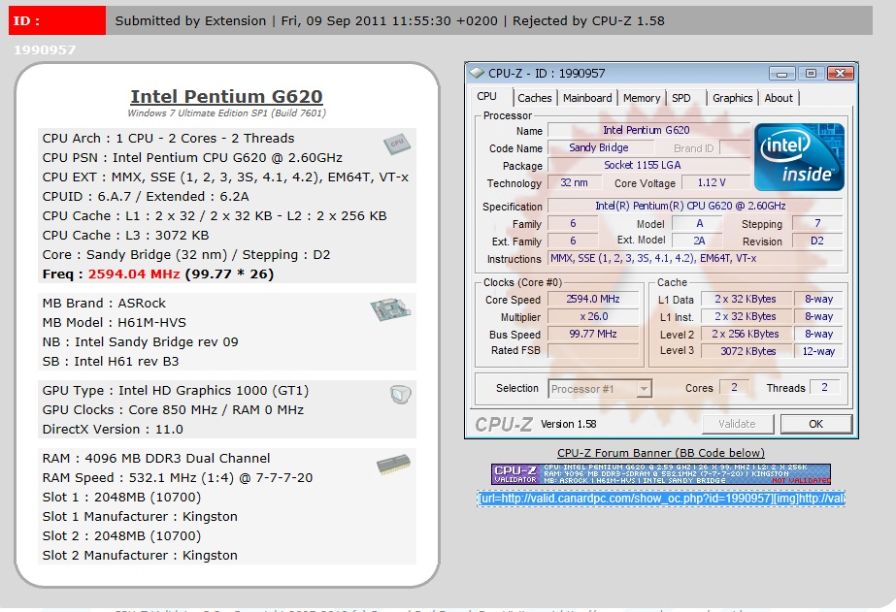Click the Core Speed value 2594.0 MHz
The height and width of the screenshot is (612, 896).
[x=593, y=299]
